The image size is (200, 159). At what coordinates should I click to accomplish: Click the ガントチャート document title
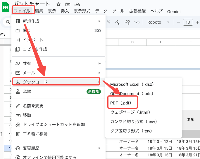coord(32,4)
